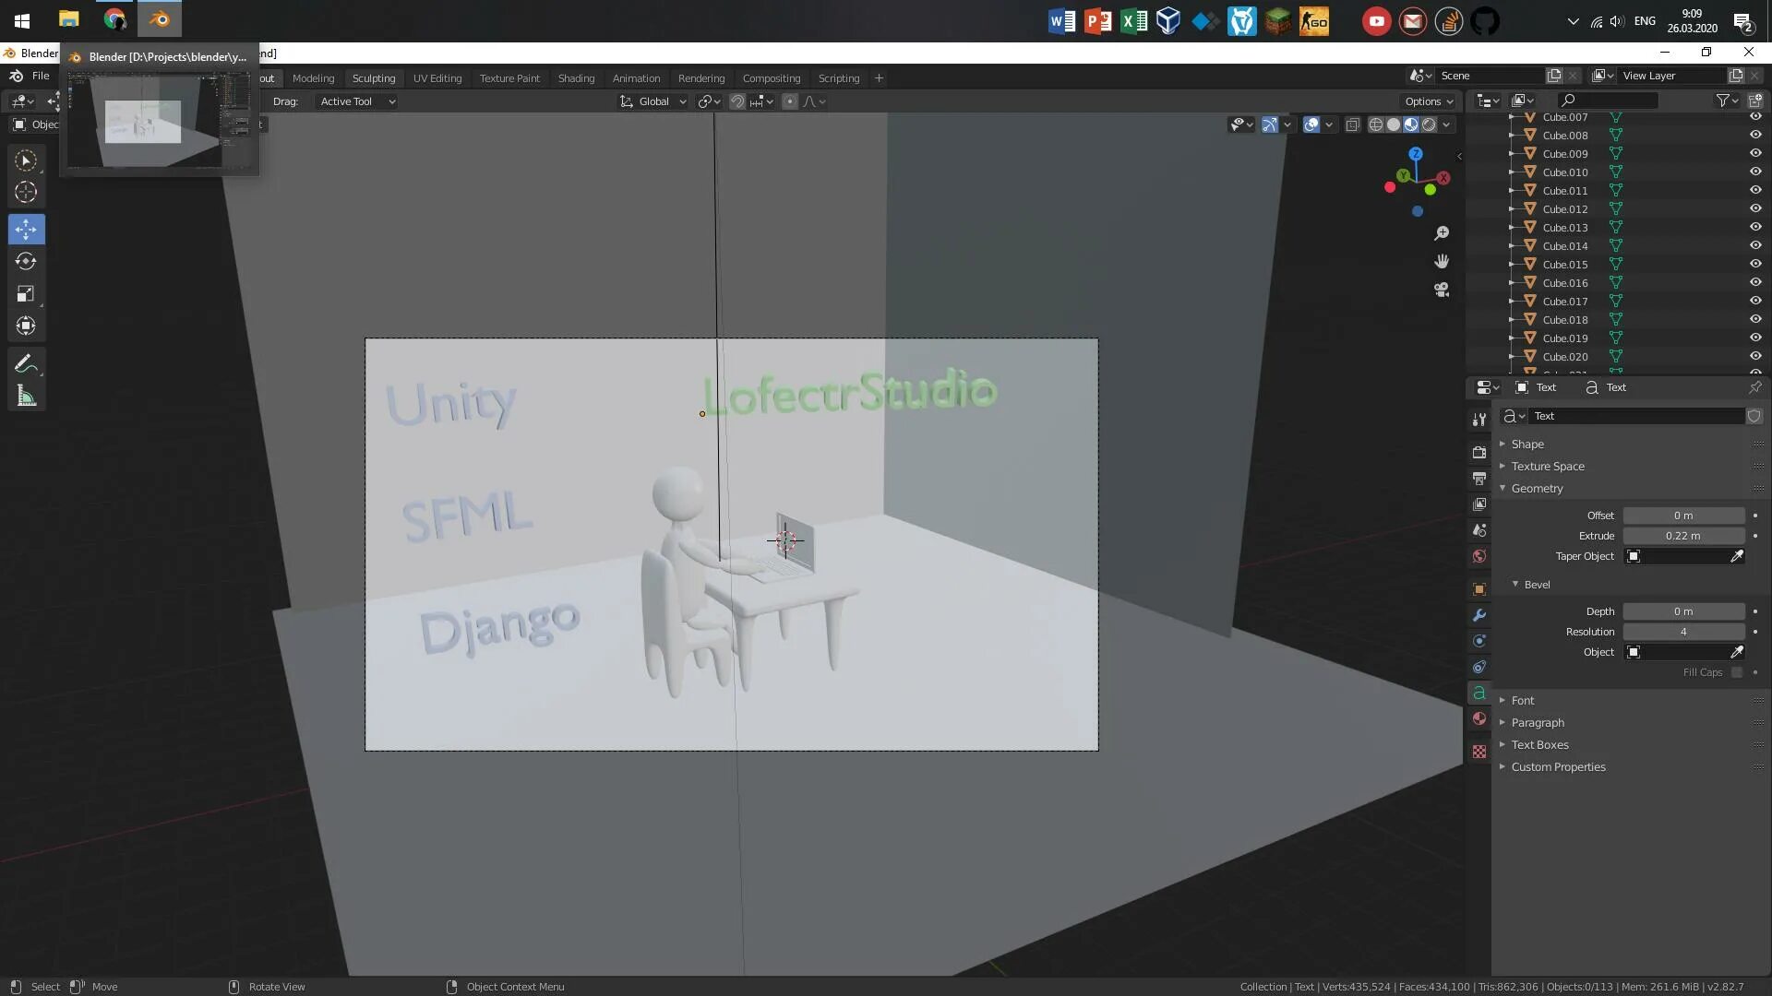Adjust the Extrude value field

pyautogui.click(x=1682, y=536)
